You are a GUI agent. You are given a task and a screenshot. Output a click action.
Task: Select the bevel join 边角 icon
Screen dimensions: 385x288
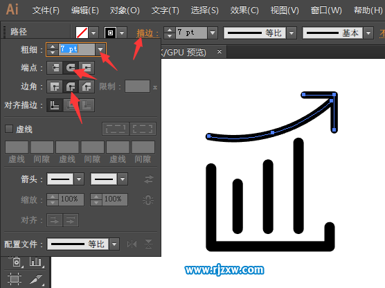(87, 87)
